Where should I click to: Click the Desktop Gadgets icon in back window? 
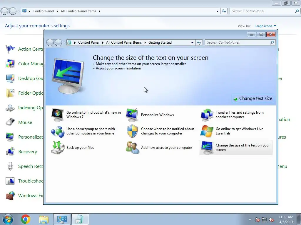10,79
